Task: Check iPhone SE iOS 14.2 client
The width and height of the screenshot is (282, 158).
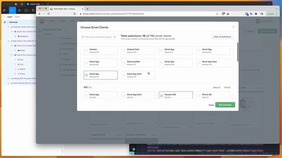Action: point(199,96)
